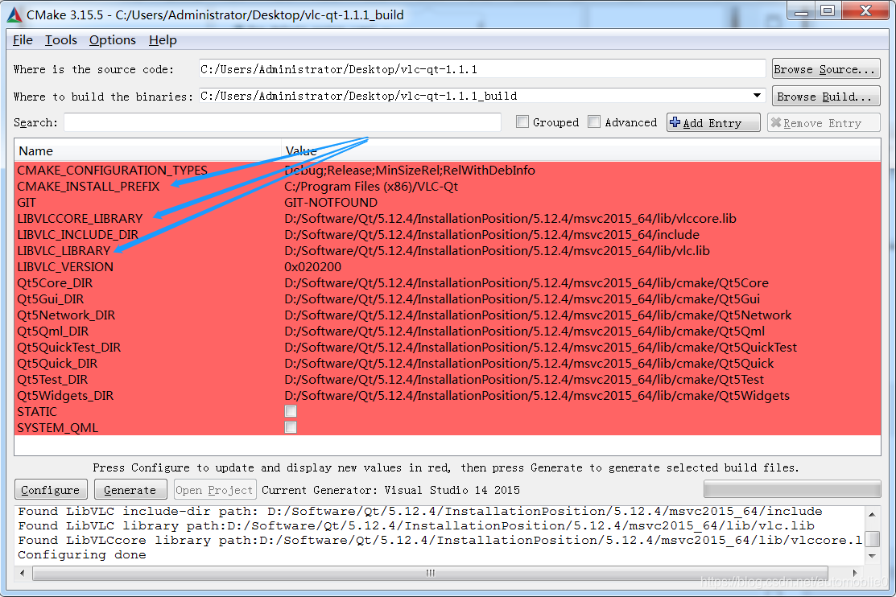Close the CMake window
Image resolution: width=896 pixels, height=597 pixels.
865,10
